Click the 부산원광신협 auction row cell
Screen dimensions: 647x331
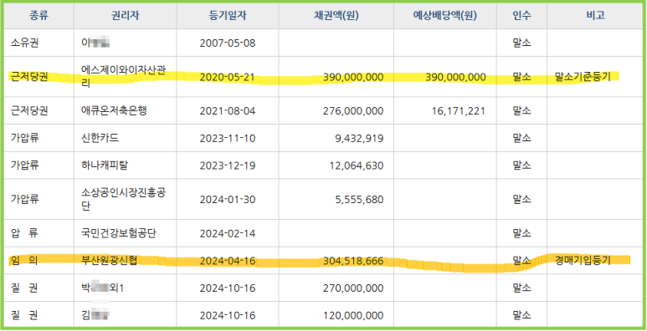point(125,261)
